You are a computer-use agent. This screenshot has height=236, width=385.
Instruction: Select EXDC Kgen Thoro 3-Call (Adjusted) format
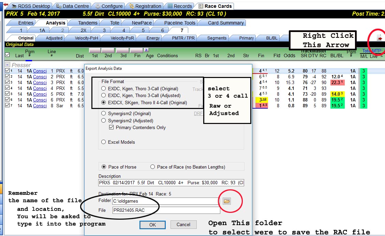(x=104, y=95)
